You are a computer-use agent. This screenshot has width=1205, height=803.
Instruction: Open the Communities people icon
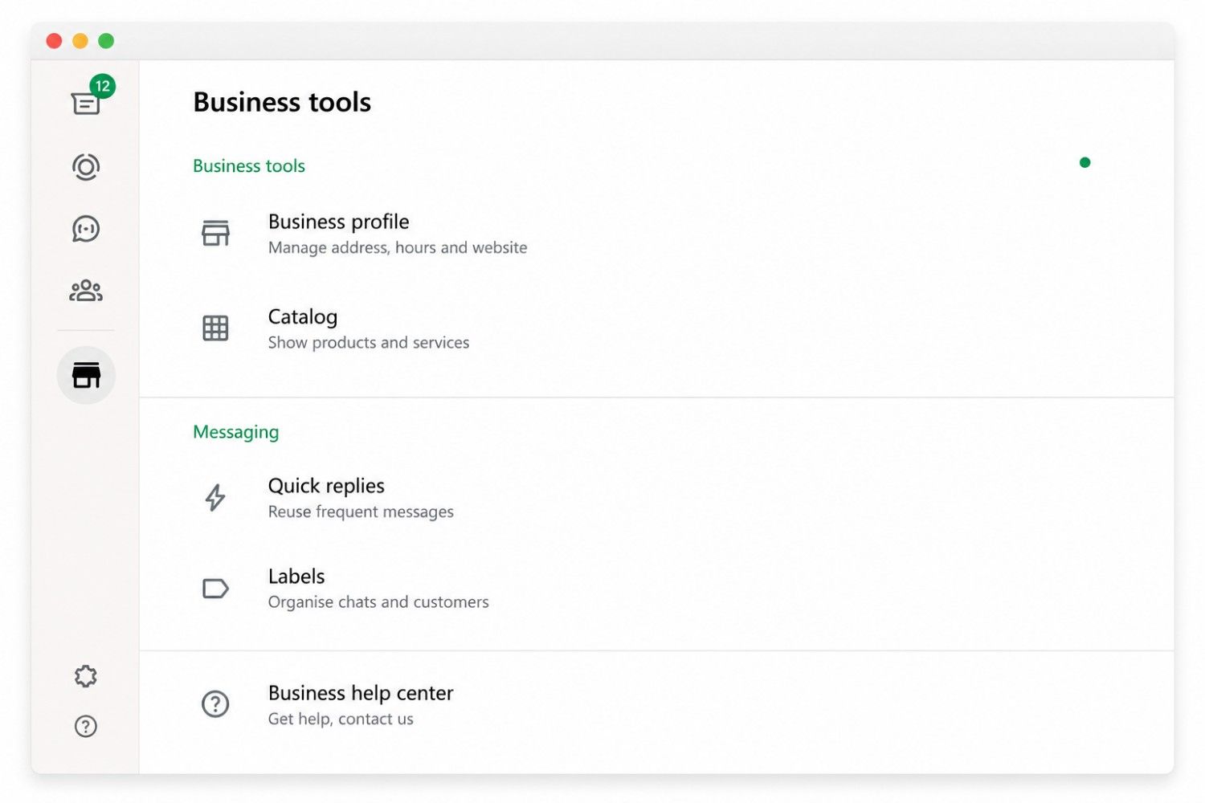(86, 290)
